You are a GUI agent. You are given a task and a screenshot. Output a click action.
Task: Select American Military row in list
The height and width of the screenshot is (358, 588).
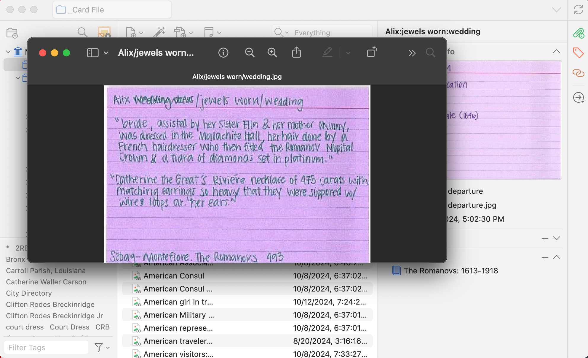[178, 315]
